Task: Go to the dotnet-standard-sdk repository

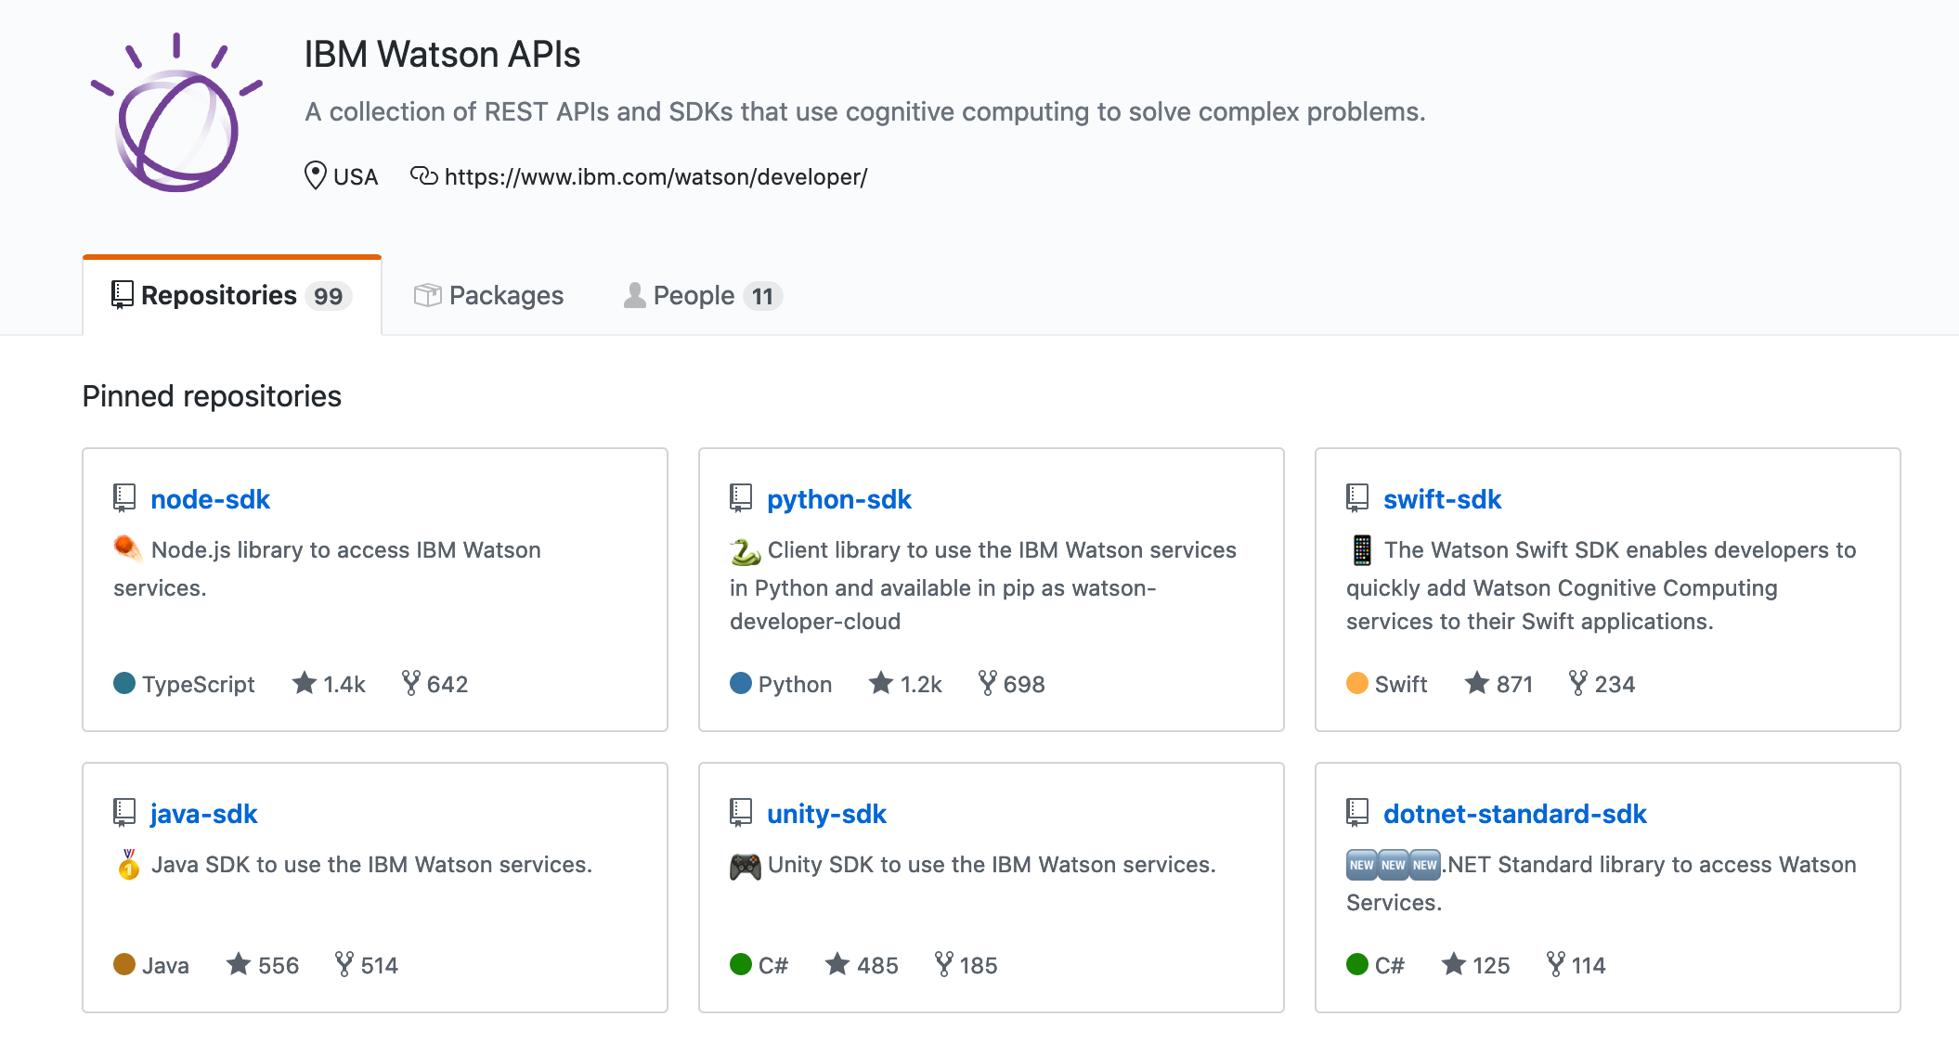Action: pos(1514,814)
